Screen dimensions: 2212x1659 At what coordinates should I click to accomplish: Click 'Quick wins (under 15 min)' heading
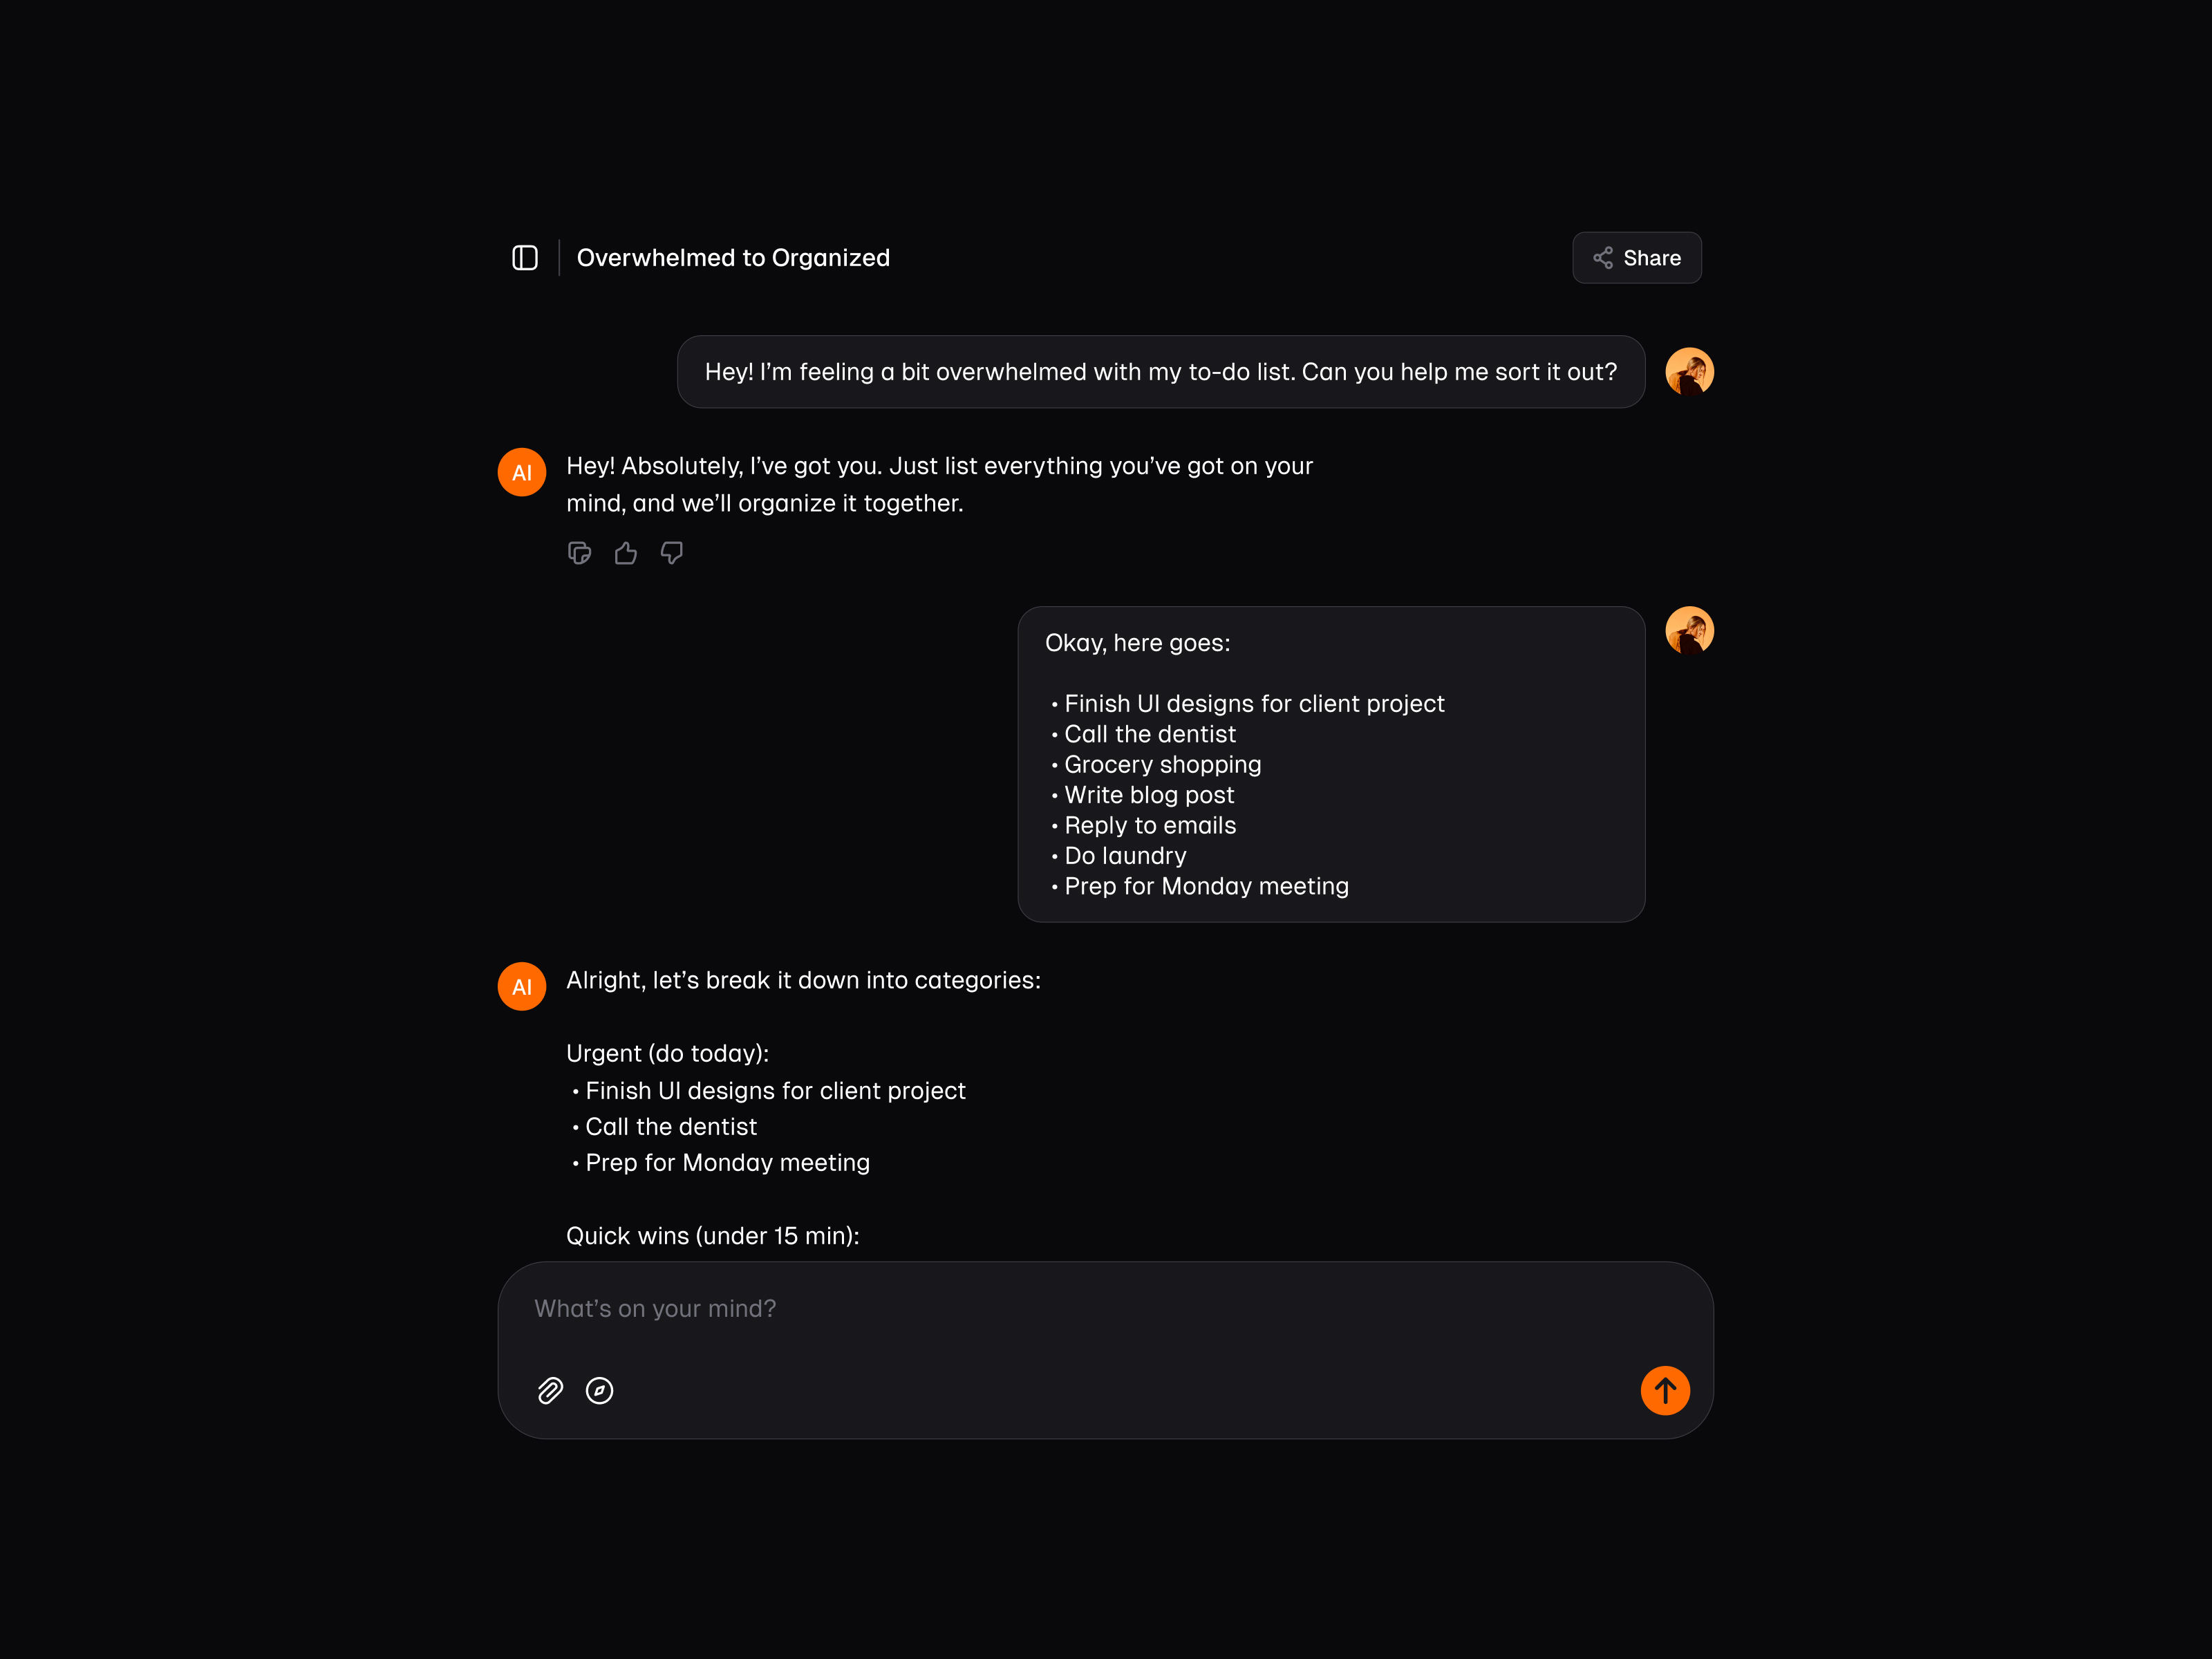[712, 1236]
